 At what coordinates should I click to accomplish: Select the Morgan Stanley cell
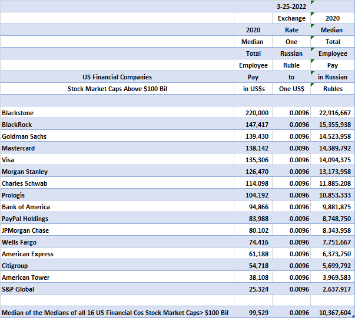pyautogui.click(x=117, y=171)
